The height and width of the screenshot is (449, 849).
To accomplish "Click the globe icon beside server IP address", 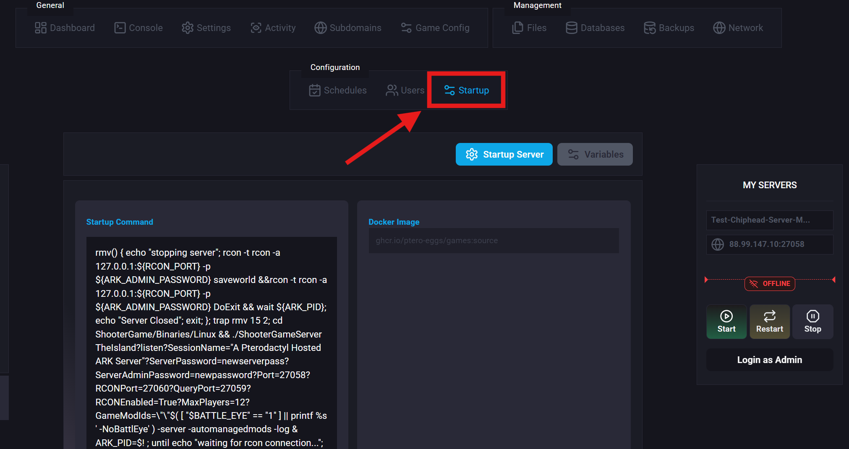I will [718, 244].
